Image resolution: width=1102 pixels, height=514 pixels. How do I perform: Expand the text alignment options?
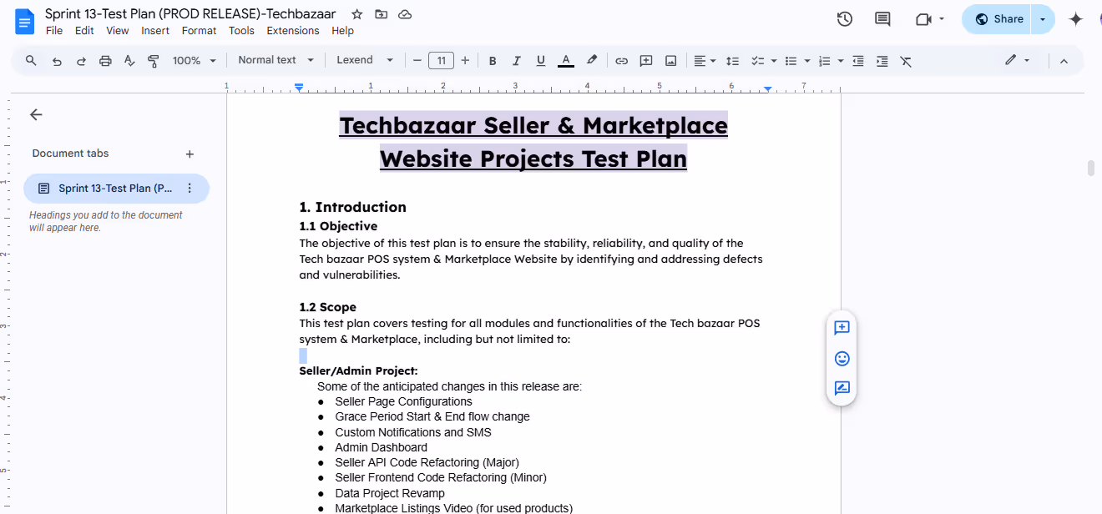tap(705, 60)
